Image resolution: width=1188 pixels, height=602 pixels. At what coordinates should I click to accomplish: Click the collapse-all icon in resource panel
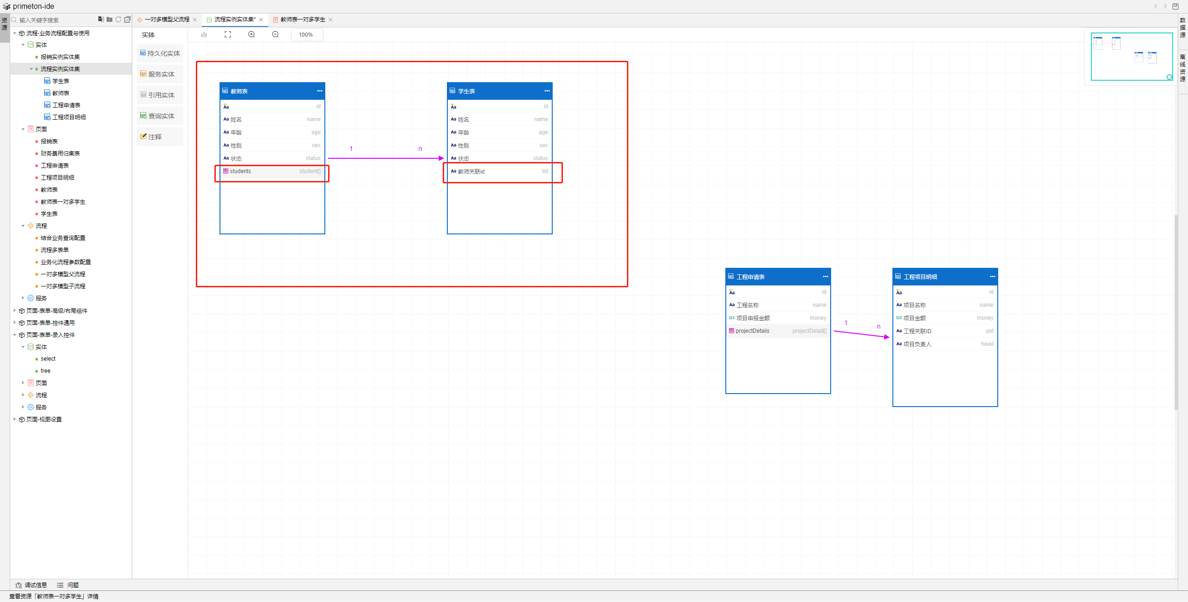(x=127, y=19)
